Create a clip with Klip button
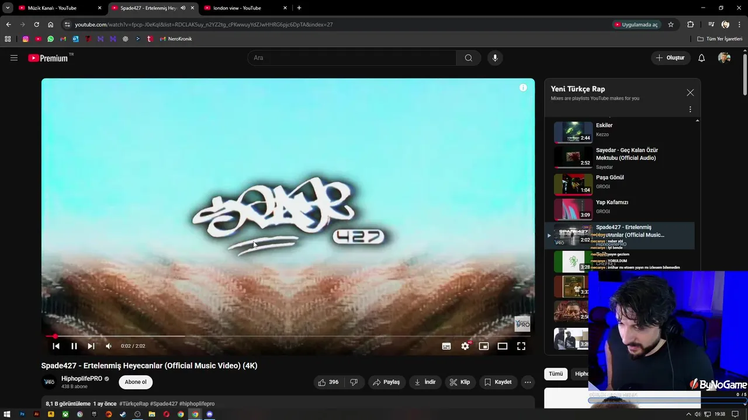The height and width of the screenshot is (420, 748). (x=459, y=382)
